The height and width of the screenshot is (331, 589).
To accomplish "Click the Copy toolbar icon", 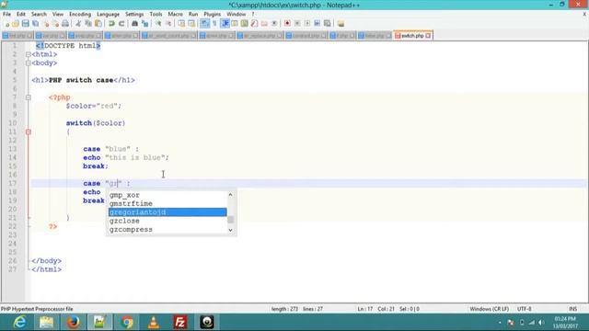I will [x=88, y=24].
